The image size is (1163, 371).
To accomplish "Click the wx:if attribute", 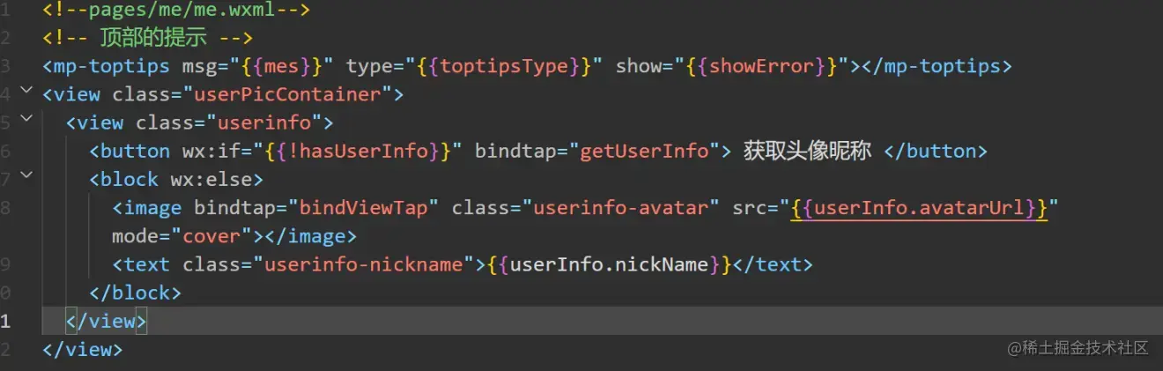I will point(211,151).
